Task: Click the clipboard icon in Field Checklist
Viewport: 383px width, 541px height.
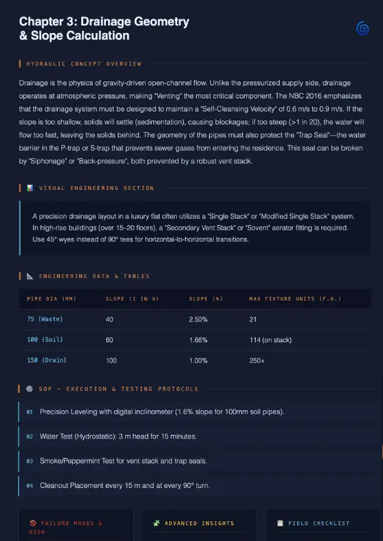Action: [x=281, y=523]
